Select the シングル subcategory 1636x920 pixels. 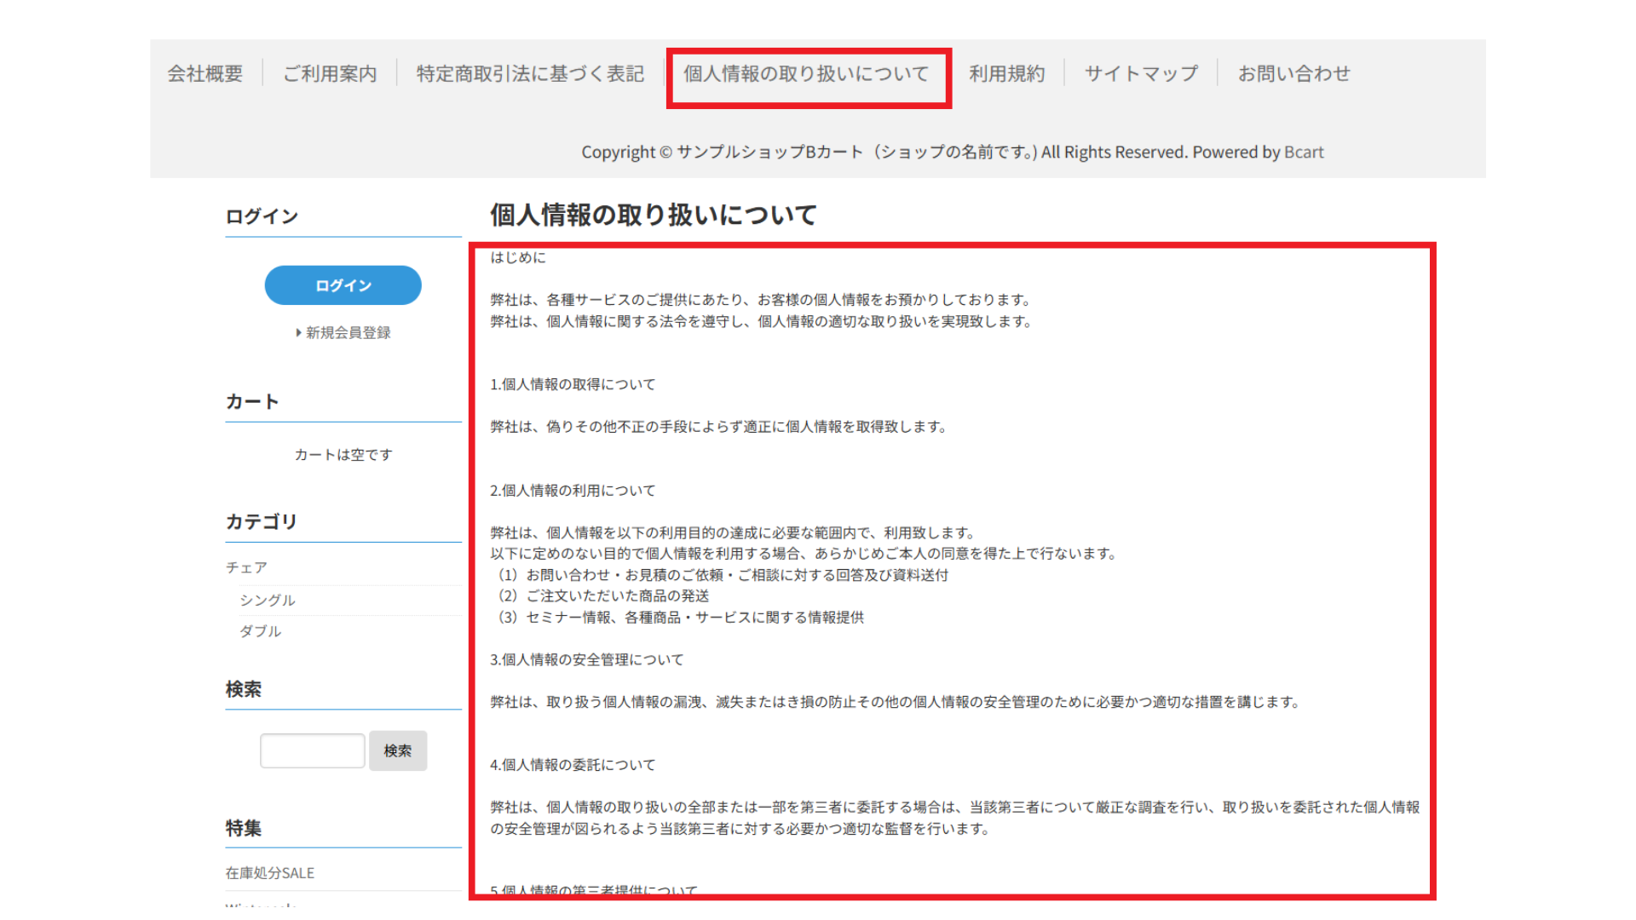(x=268, y=601)
